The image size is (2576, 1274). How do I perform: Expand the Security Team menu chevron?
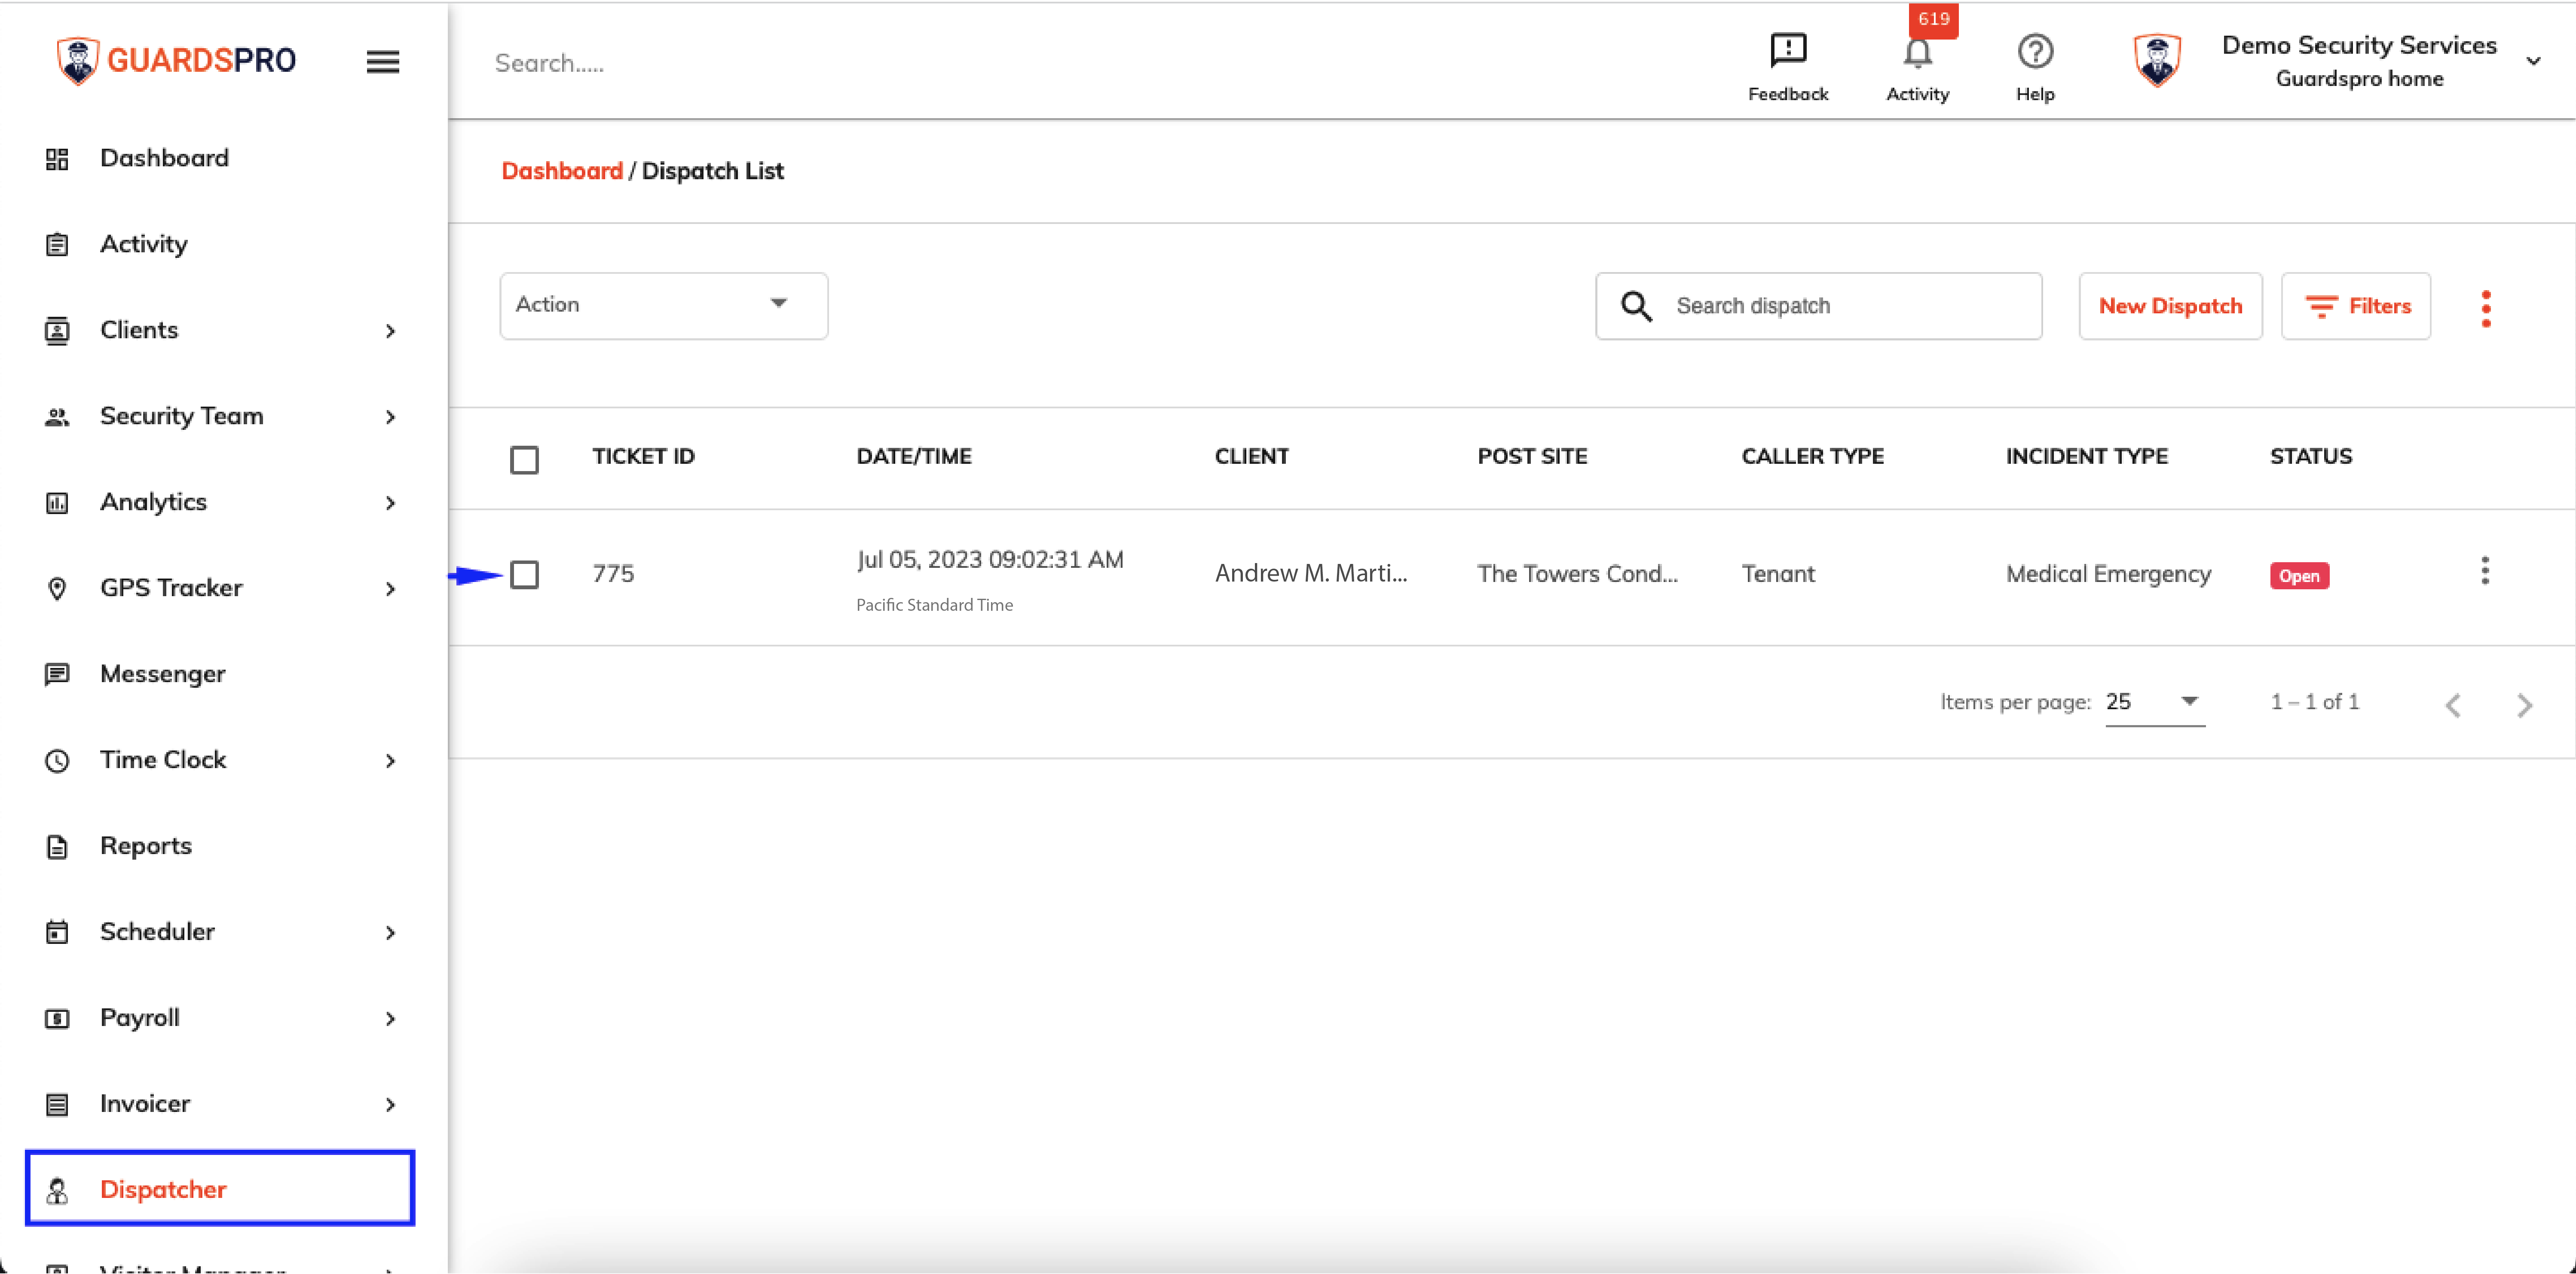coord(390,417)
